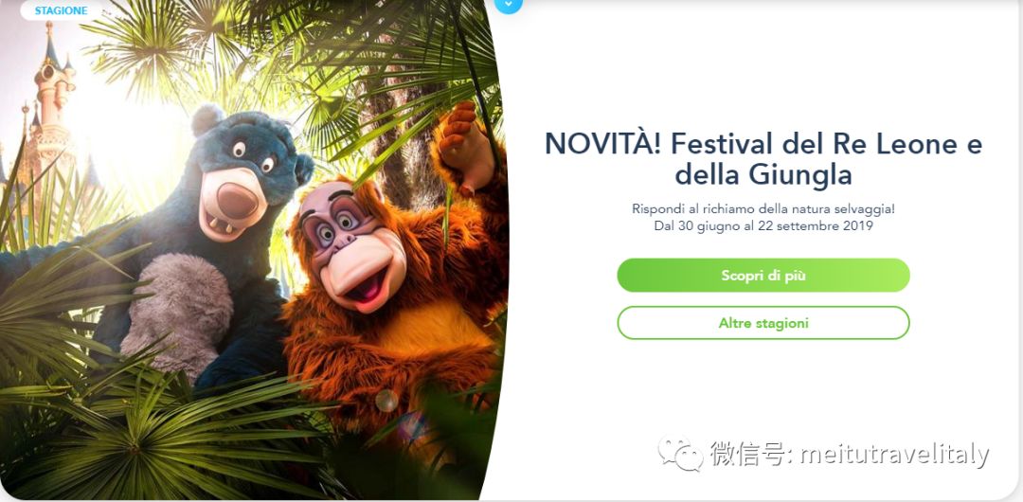This screenshot has width=1023, height=502.
Task: Click the WeChat logo icon in watermark
Action: click(680, 454)
